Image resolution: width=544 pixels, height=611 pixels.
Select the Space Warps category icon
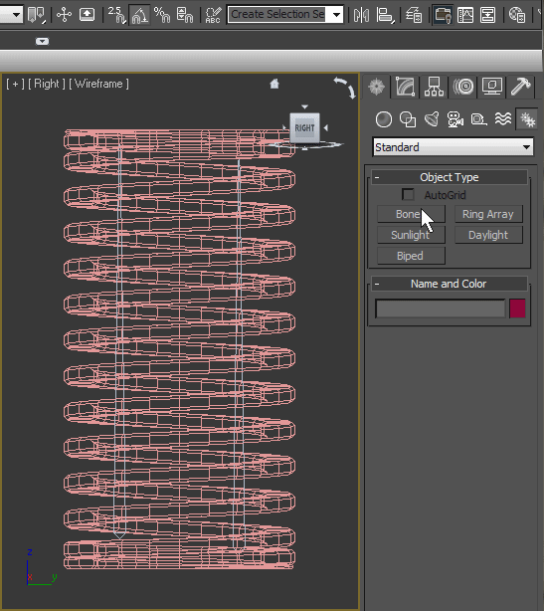click(503, 119)
